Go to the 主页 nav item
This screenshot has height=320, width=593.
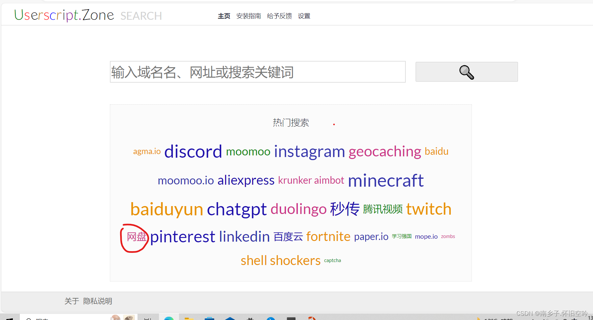[x=224, y=16]
